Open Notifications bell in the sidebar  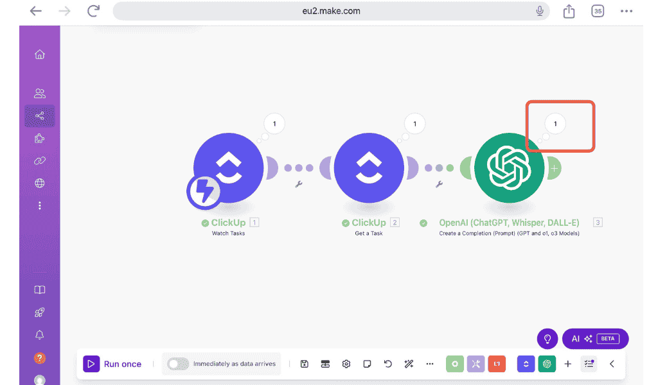[x=39, y=335]
